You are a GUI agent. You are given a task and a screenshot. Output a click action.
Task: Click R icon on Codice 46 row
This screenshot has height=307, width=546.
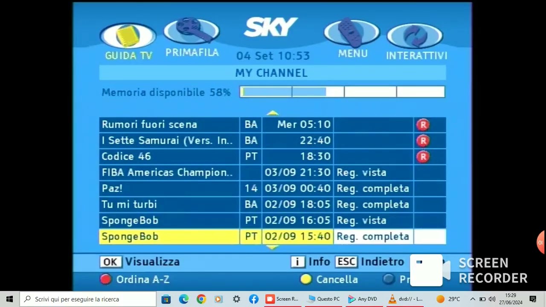tap(423, 156)
